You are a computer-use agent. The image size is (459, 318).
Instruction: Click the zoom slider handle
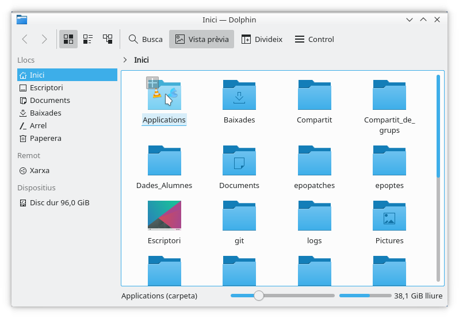[x=259, y=296]
